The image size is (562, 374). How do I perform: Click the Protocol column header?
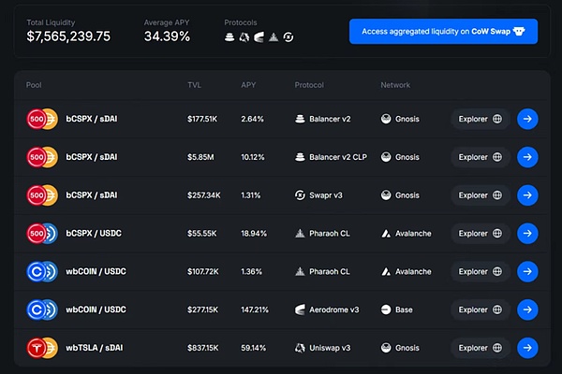(x=310, y=85)
